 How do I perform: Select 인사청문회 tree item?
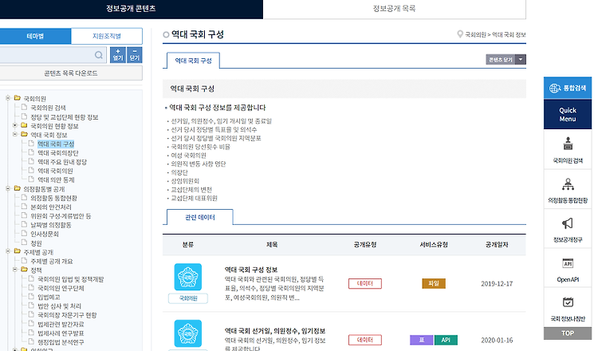point(45,234)
